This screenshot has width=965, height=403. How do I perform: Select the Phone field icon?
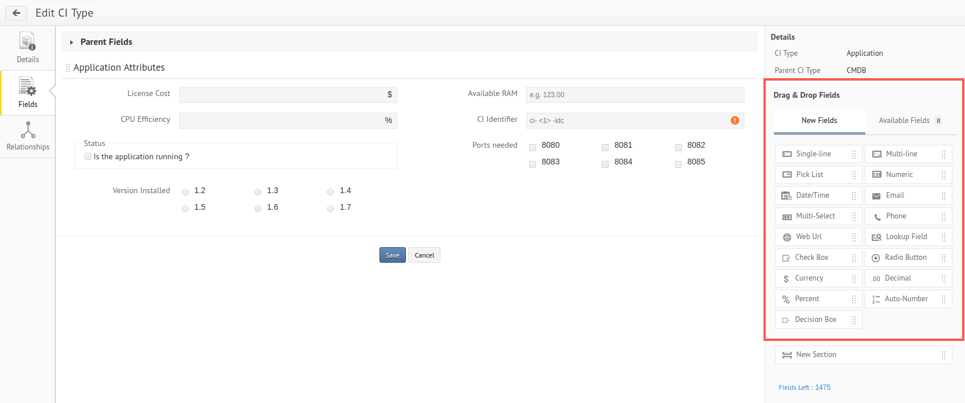point(877,217)
